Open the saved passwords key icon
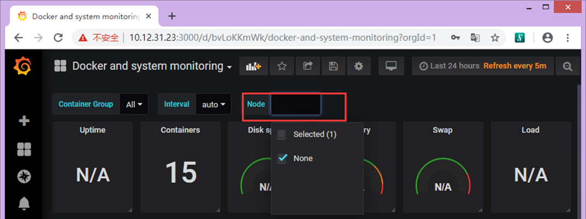Image resolution: width=586 pixels, height=219 pixels. [455, 38]
